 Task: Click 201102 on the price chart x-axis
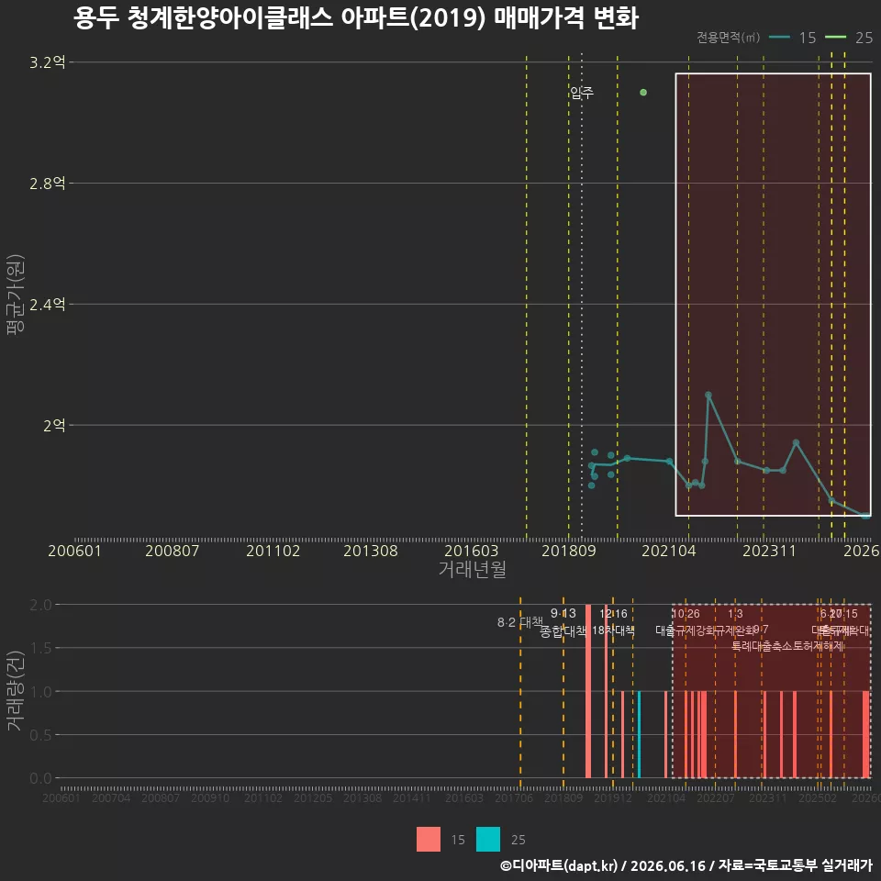point(273,551)
